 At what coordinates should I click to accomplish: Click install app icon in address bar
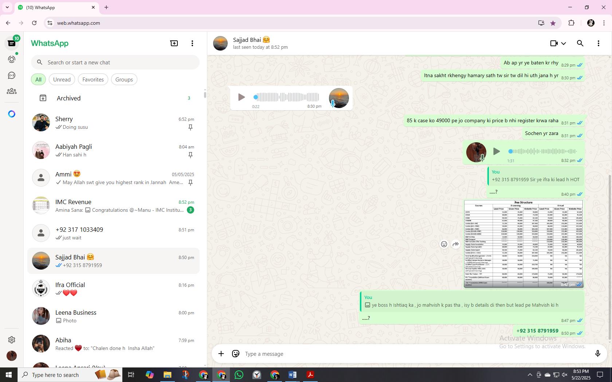click(541, 23)
